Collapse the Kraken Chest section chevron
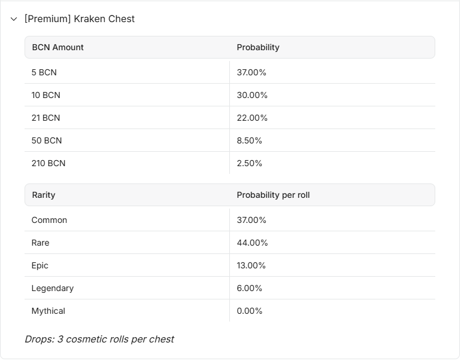Viewport: 461px width, 361px height. (x=14, y=19)
